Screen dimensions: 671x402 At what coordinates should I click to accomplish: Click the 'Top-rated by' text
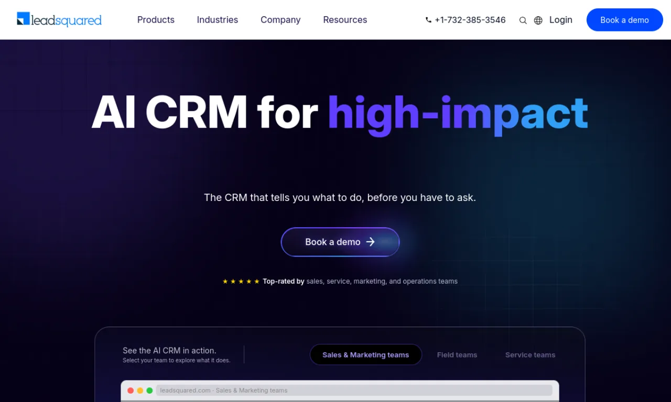[284, 281]
